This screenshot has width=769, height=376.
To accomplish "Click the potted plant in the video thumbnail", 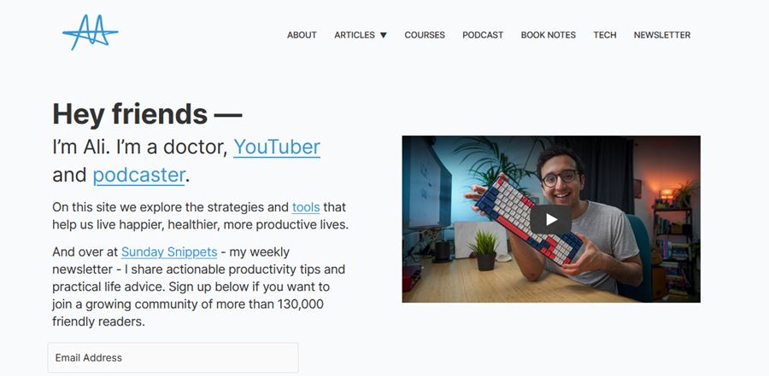I will (x=484, y=250).
